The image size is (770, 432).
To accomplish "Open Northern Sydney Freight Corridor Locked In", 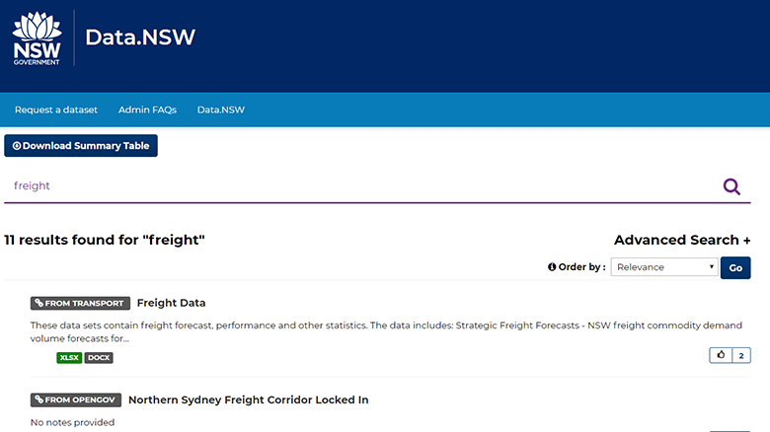I will [249, 399].
